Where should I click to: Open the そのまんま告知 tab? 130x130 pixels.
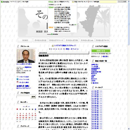click(x=71, y=40)
